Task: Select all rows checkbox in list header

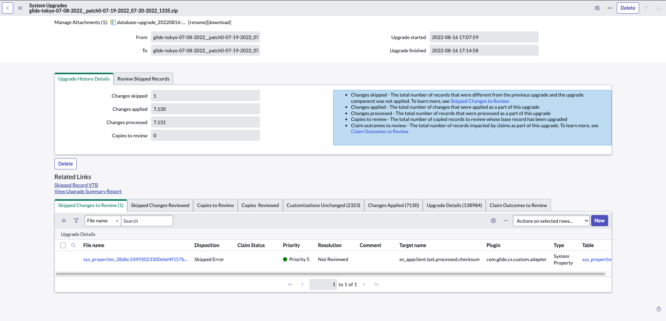Action: pyautogui.click(x=63, y=245)
